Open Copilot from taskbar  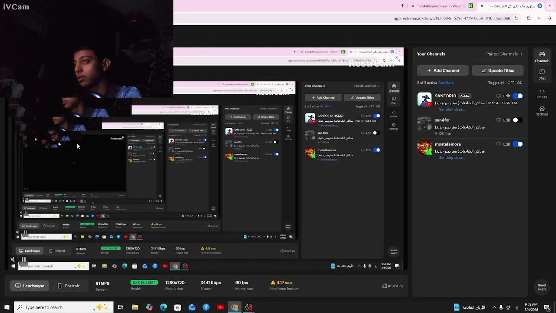click(149, 307)
